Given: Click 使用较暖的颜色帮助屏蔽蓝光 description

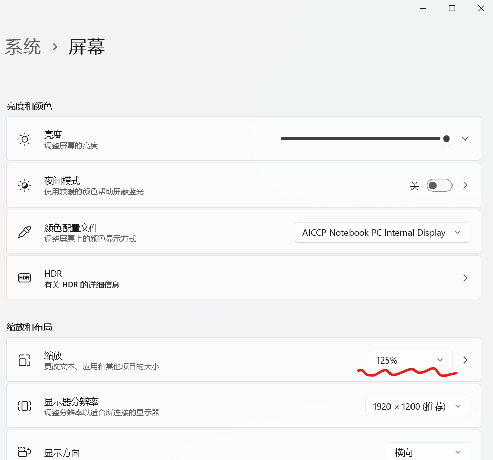Looking at the screenshot, I should click(x=94, y=192).
